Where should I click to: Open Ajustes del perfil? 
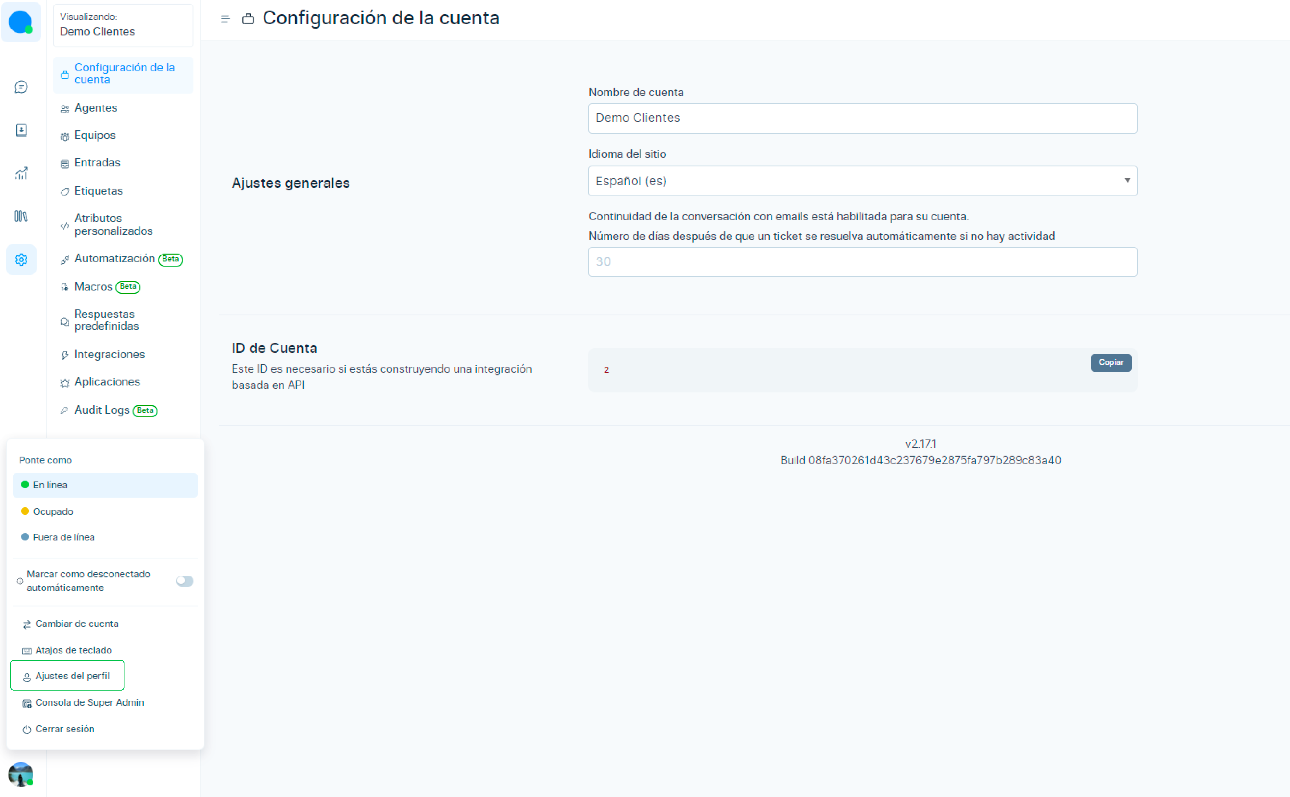coord(72,676)
